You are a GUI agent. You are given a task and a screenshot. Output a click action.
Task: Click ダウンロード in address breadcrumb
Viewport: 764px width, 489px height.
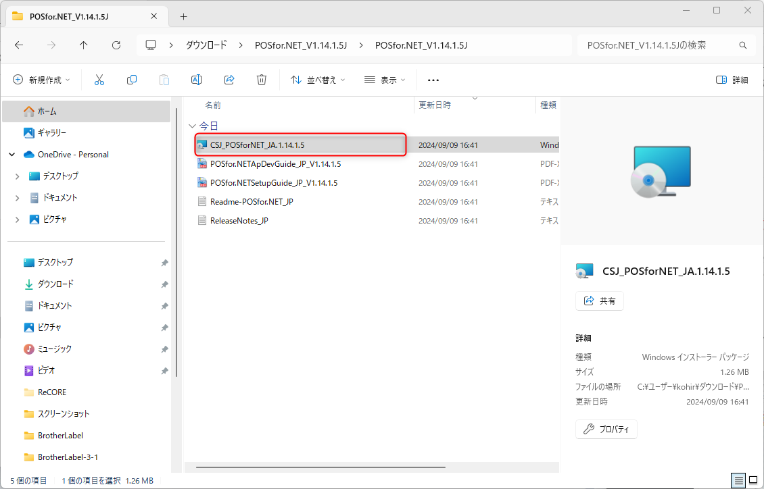click(x=207, y=45)
